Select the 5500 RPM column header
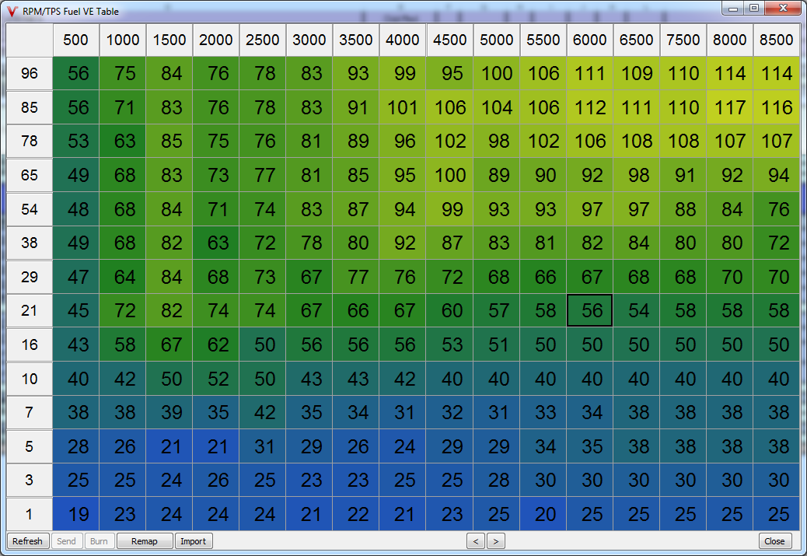 point(543,40)
